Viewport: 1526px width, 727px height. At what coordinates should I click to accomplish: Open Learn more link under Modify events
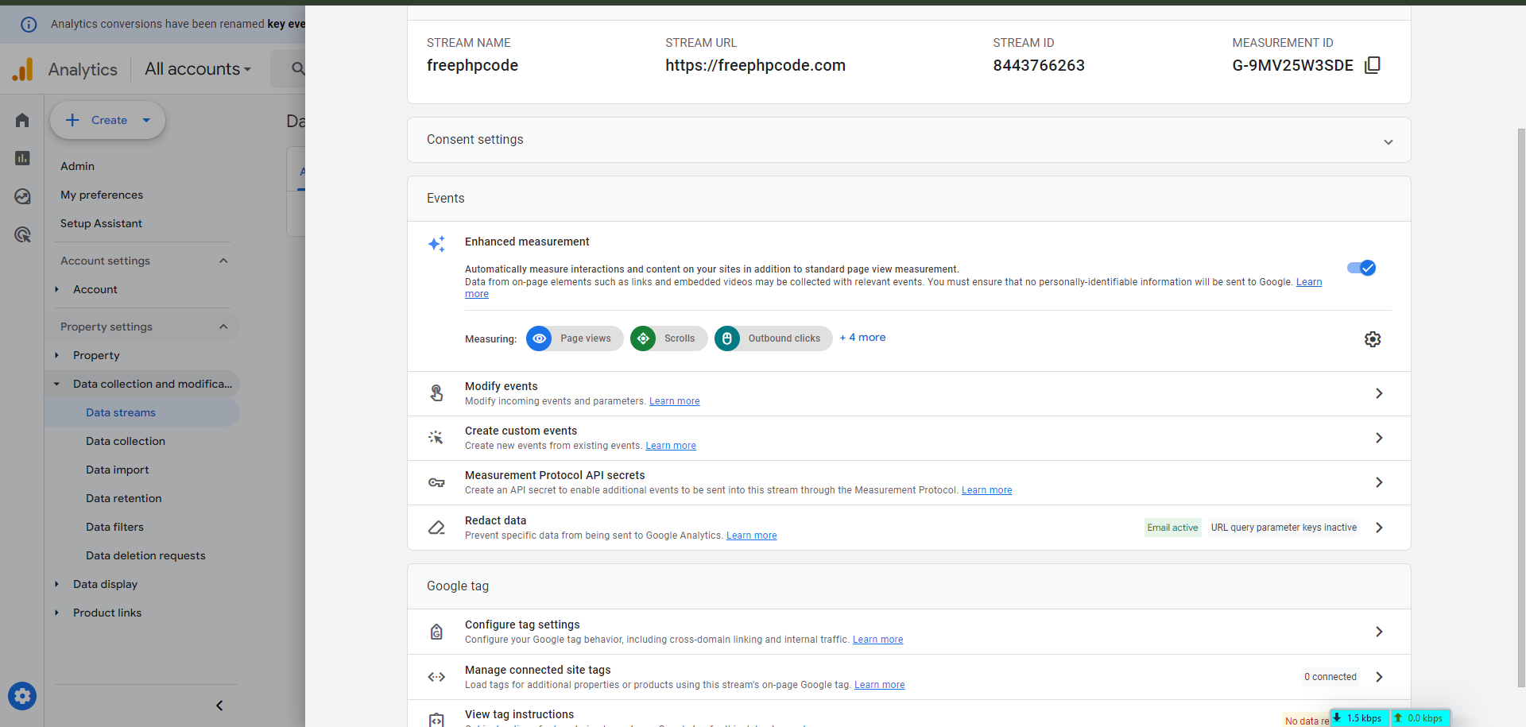tap(675, 401)
